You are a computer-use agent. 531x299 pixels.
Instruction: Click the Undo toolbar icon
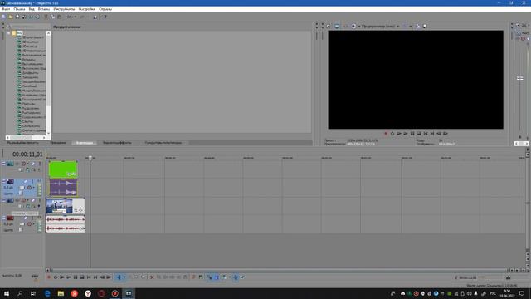(70, 17)
